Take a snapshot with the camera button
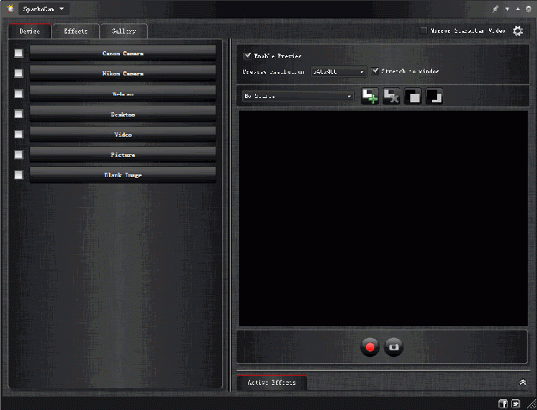 pos(394,347)
